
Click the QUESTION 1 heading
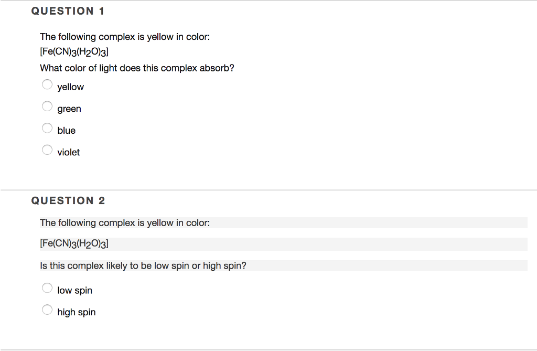[68, 10]
